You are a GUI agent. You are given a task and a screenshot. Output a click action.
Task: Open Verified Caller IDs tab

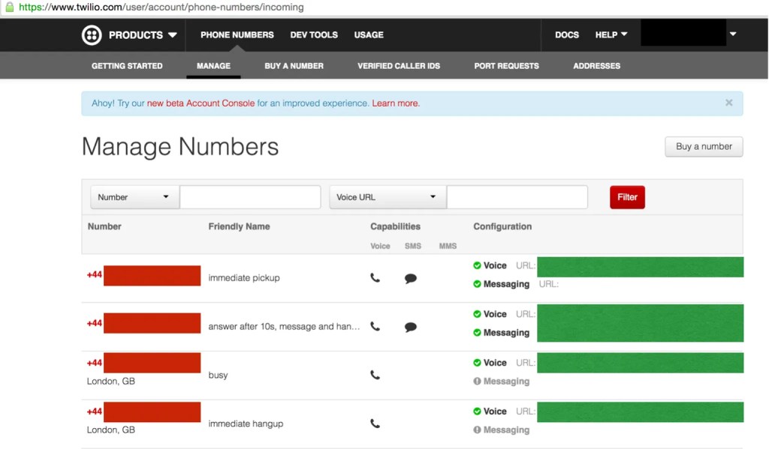tap(399, 66)
